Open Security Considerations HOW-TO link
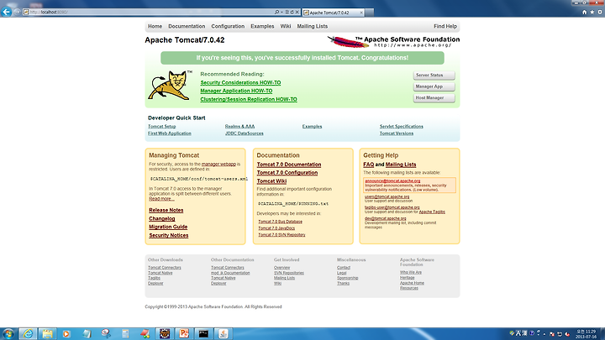The width and height of the screenshot is (605, 340). pos(240,82)
